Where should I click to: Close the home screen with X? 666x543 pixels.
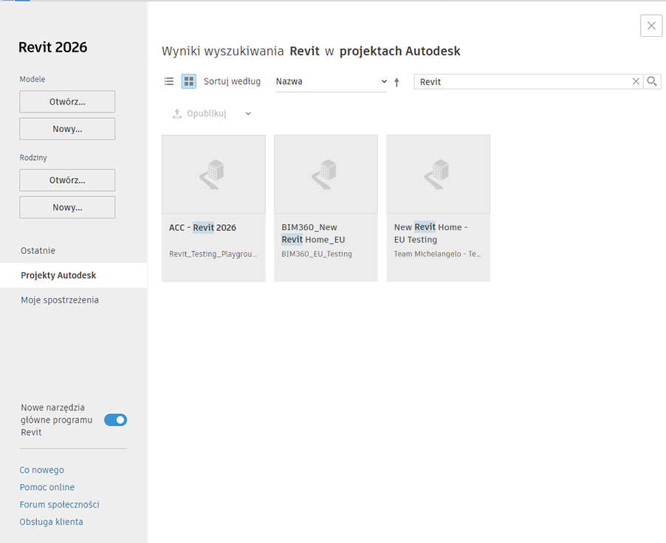click(651, 26)
